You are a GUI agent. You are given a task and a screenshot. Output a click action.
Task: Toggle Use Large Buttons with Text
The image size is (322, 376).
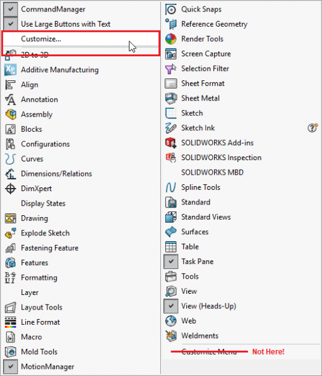point(11,24)
